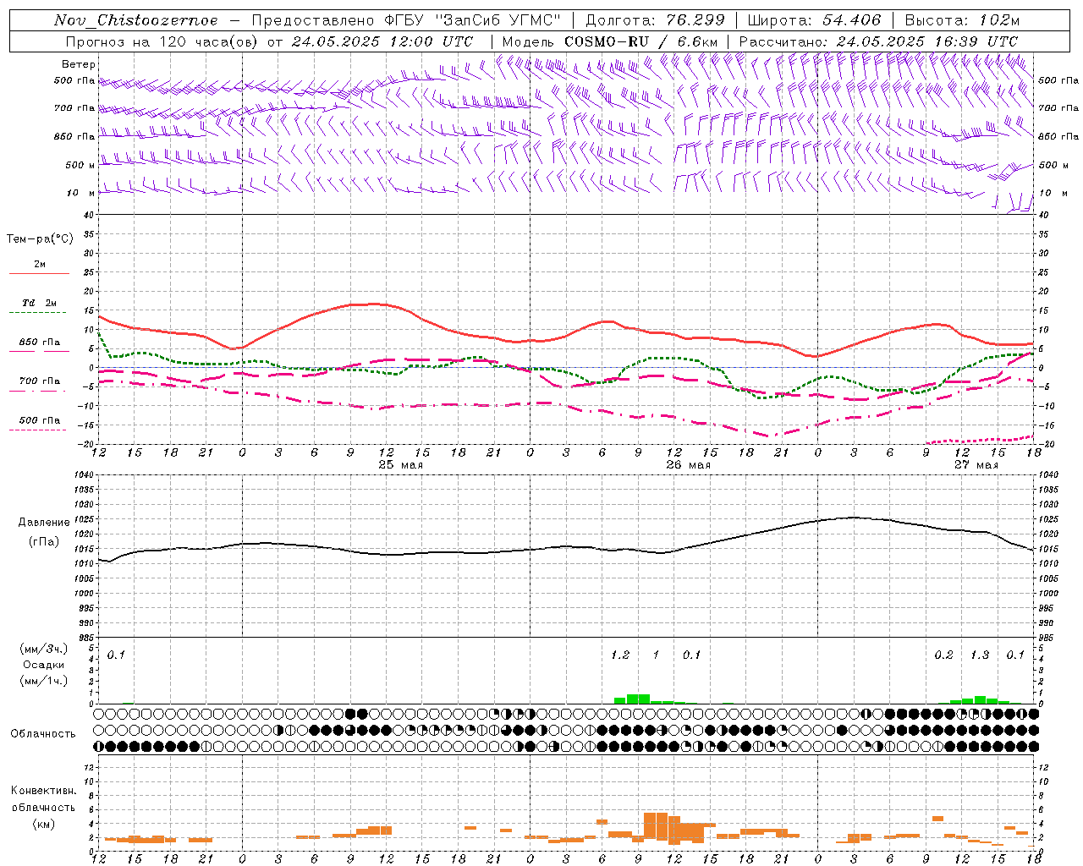The height and width of the screenshot is (866, 1083).
Task: Click the '850 гПа' temperature legend entry
Action: [x=39, y=343]
